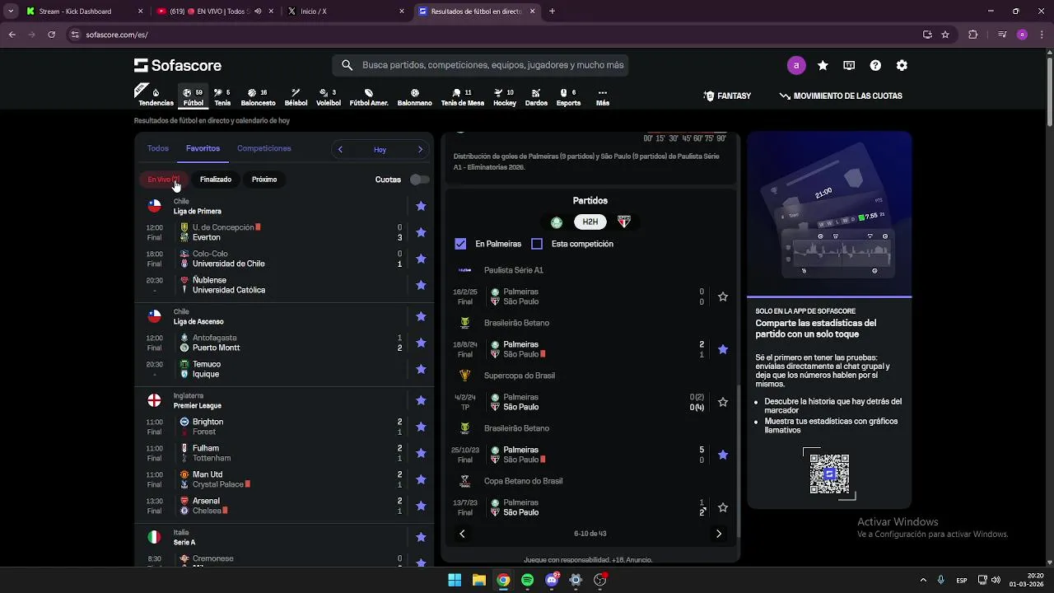Select the Baloncesto sport icon

pos(258,97)
